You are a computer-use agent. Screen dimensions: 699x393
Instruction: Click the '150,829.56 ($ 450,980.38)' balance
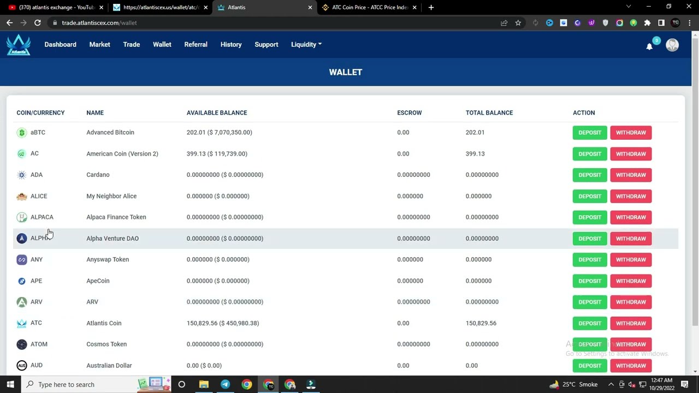[x=223, y=323]
